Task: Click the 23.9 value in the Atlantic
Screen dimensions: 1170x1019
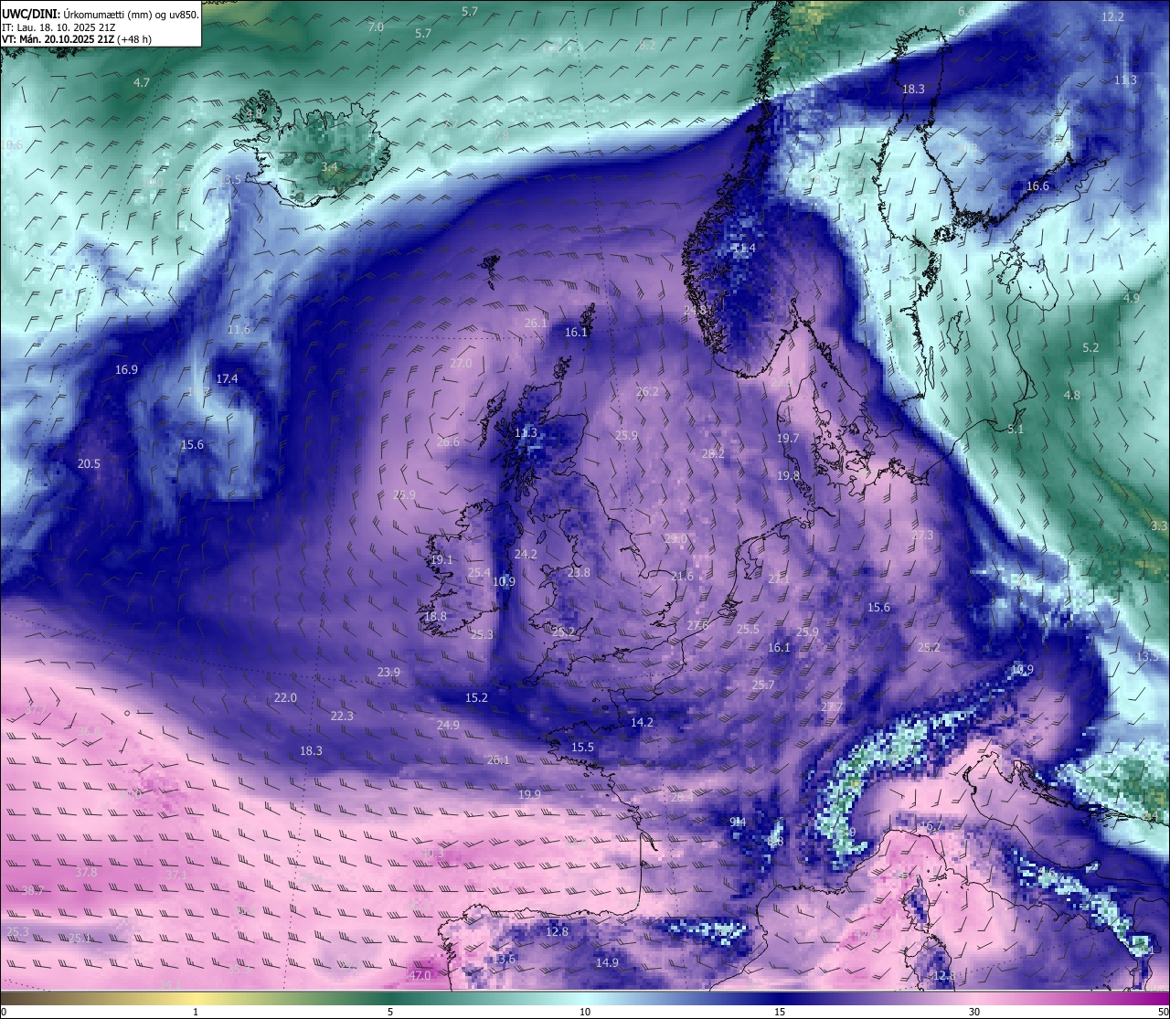Action: pos(388,672)
